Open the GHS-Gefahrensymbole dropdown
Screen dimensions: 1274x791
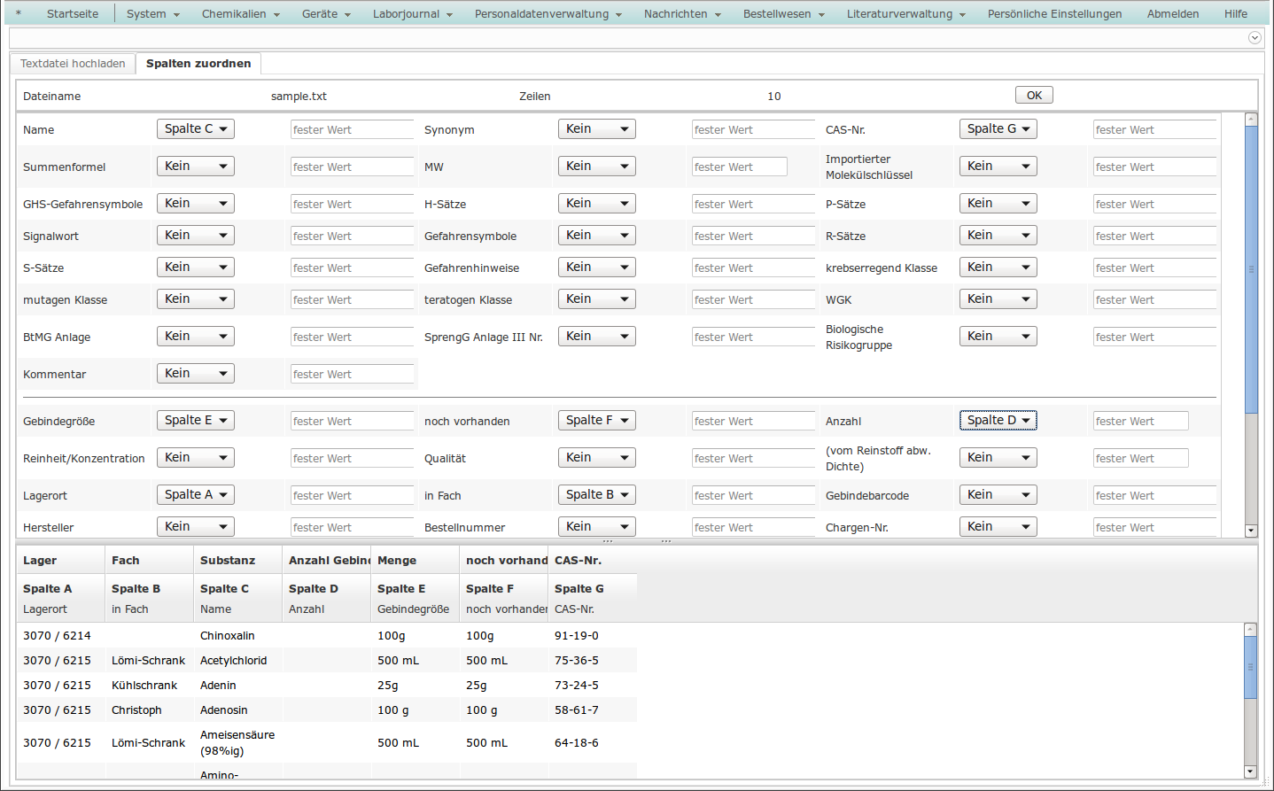[196, 204]
